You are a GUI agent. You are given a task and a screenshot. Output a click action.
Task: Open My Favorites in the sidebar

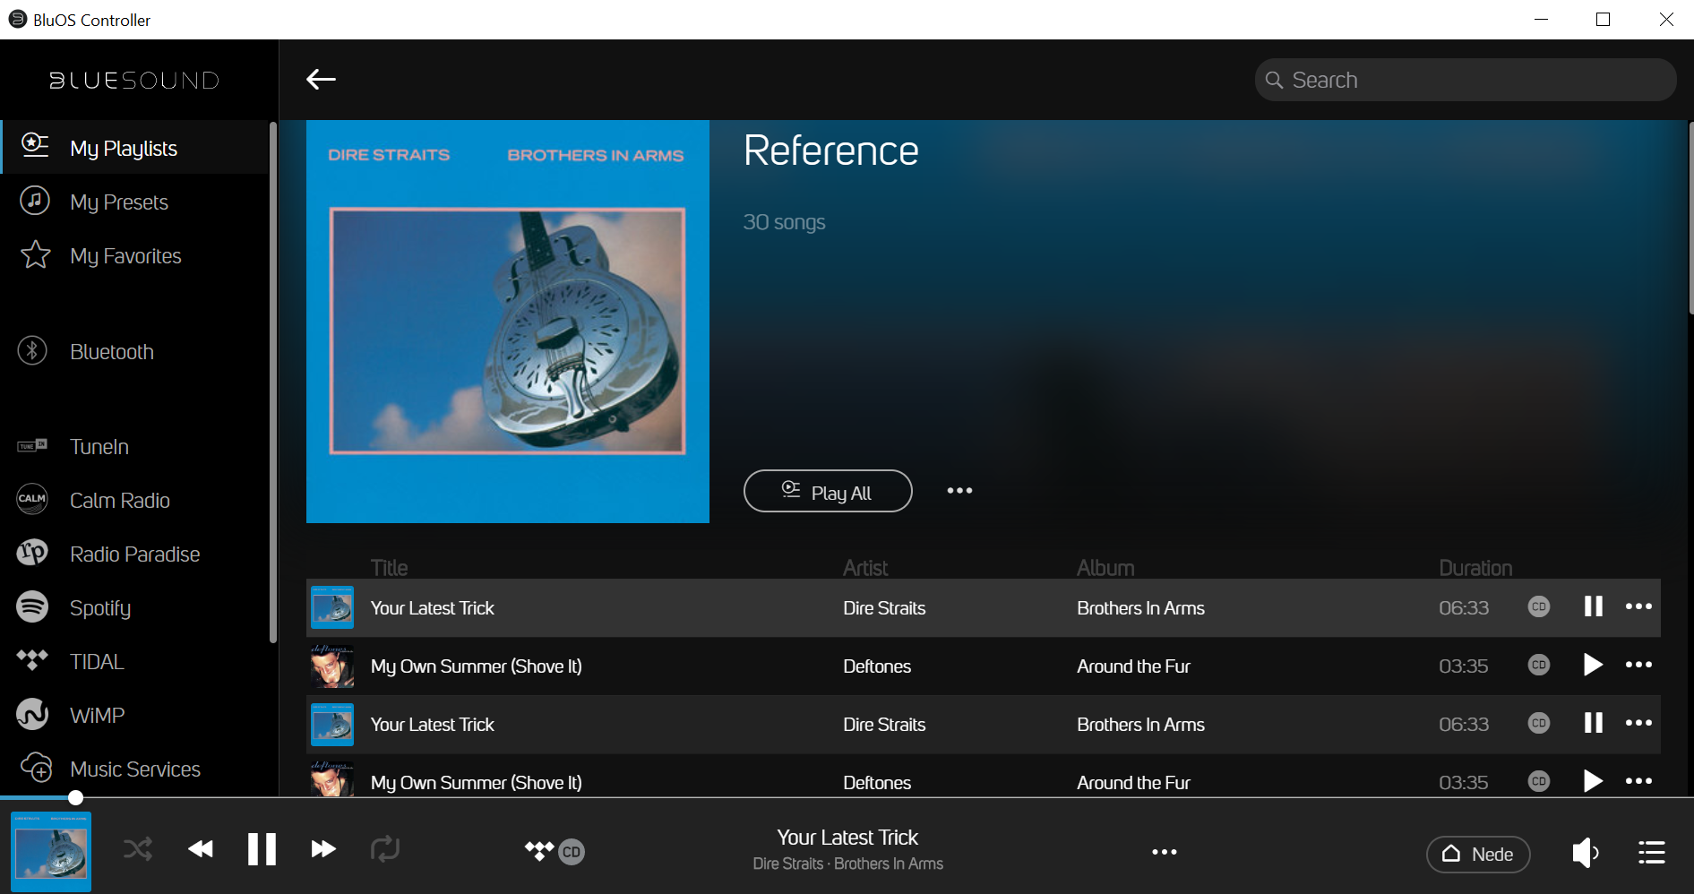(125, 256)
